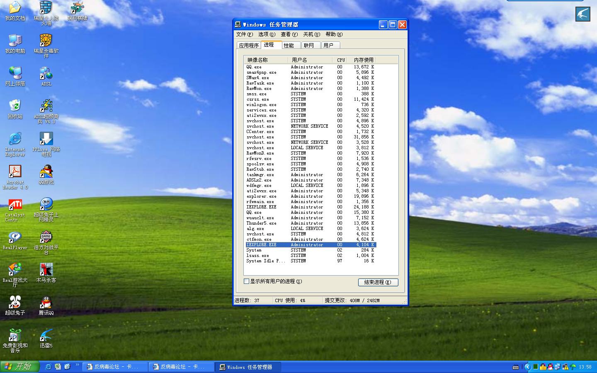Open the Internet Explorer desktop icon

pyautogui.click(x=15, y=140)
